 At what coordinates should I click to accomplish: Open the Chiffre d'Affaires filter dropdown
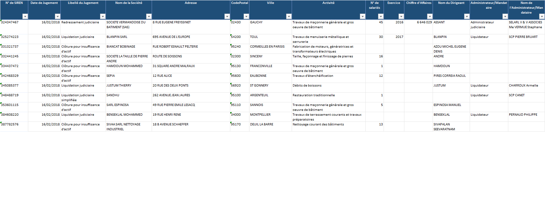click(430, 17)
